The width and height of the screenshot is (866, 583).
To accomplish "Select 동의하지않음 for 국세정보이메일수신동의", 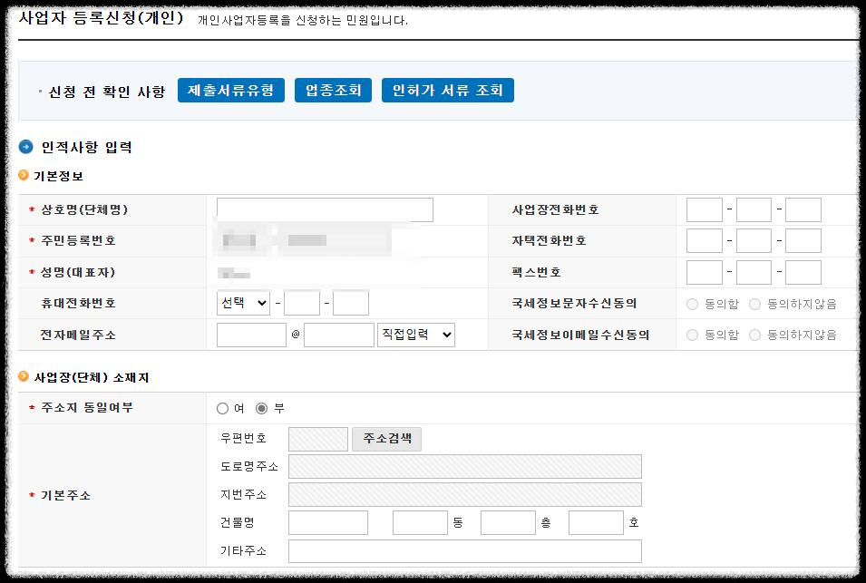I will pos(754,335).
